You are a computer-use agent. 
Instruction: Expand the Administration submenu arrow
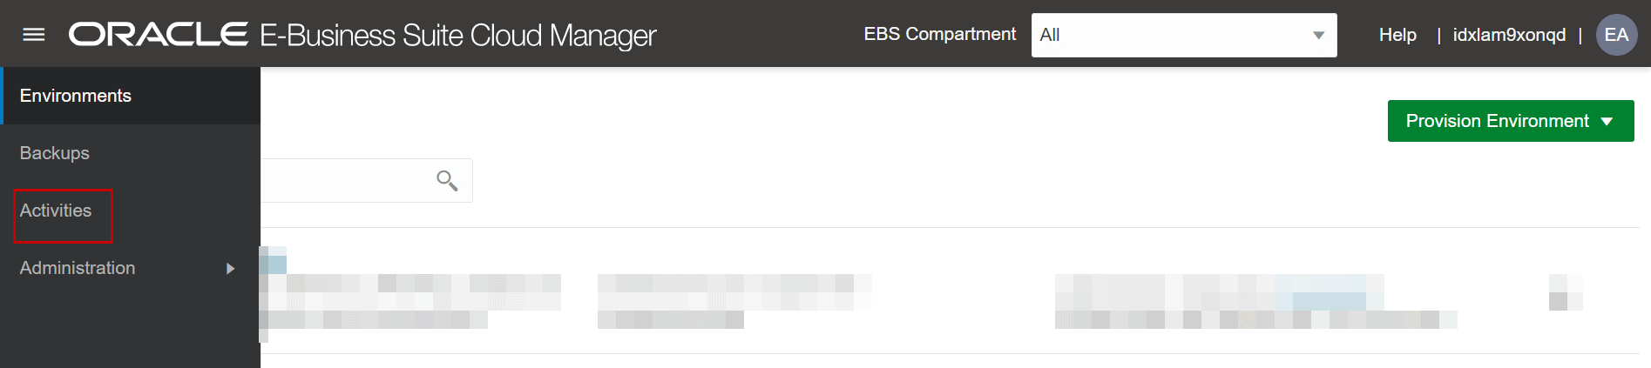point(230,269)
